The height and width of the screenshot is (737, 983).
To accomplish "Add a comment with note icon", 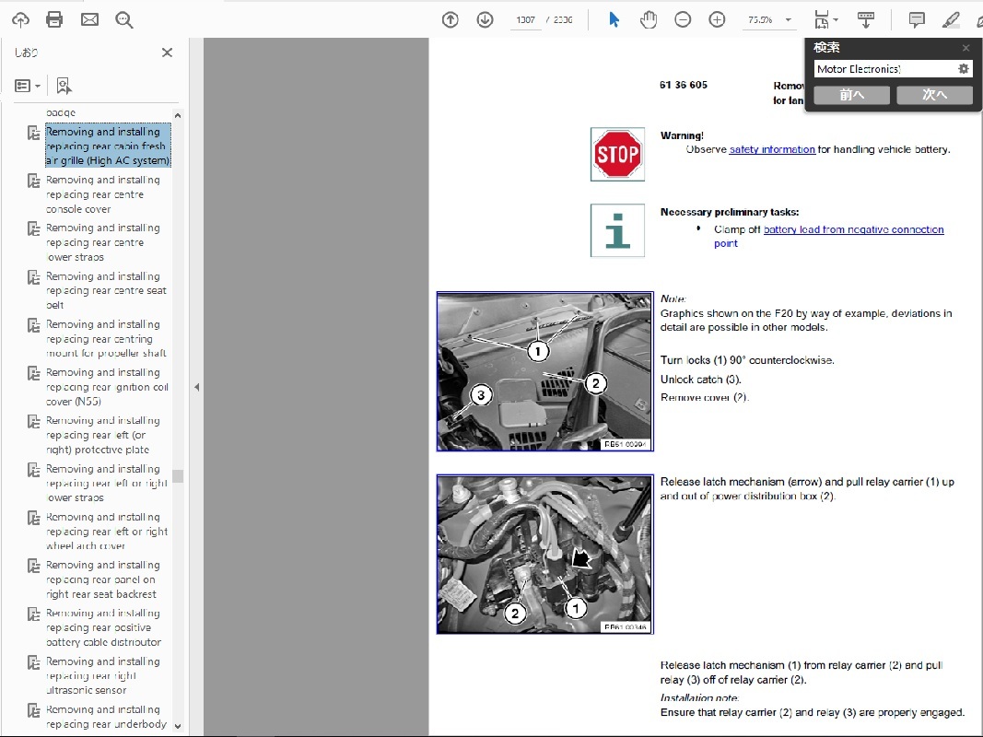I will coord(917,20).
